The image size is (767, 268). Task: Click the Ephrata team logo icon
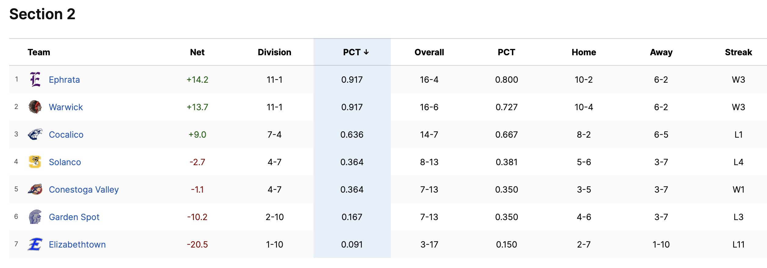point(35,79)
